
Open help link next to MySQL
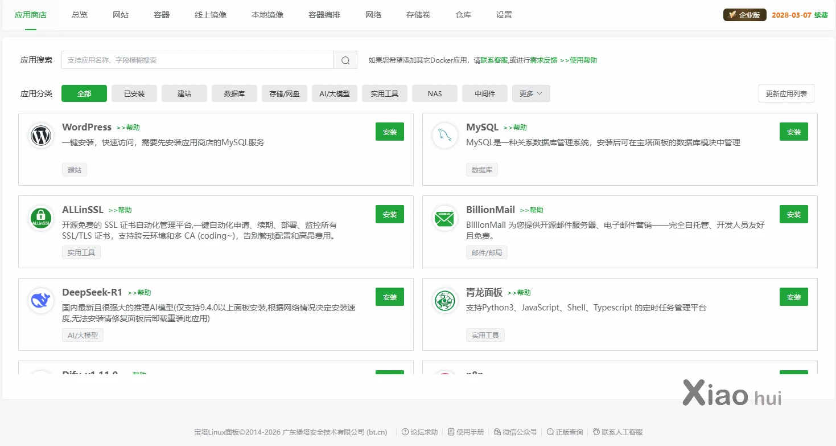click(515, 128)
